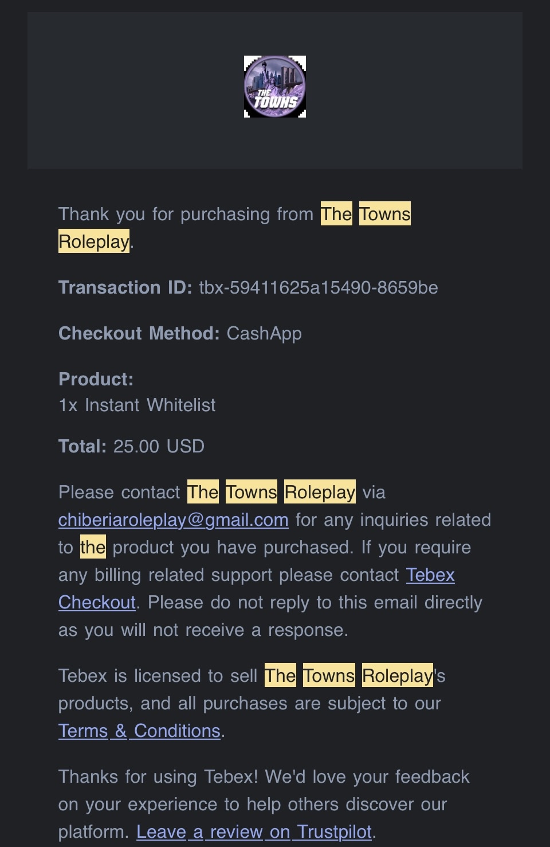The width and height of the screenshot is (550, 847).
Task: Click the highlighted lowercase word "the"
Action: (93, 547)
